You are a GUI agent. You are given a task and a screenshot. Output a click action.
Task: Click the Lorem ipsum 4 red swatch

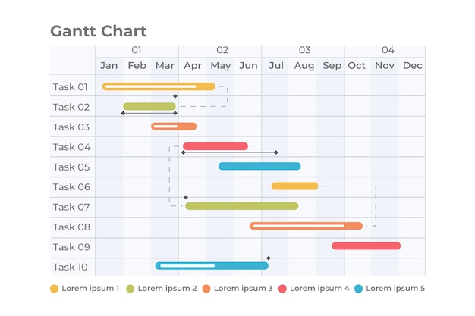[282, 289]
